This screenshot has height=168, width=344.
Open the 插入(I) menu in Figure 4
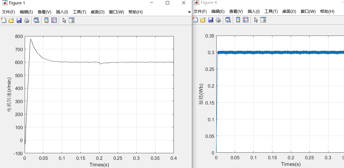click(253, 12)
